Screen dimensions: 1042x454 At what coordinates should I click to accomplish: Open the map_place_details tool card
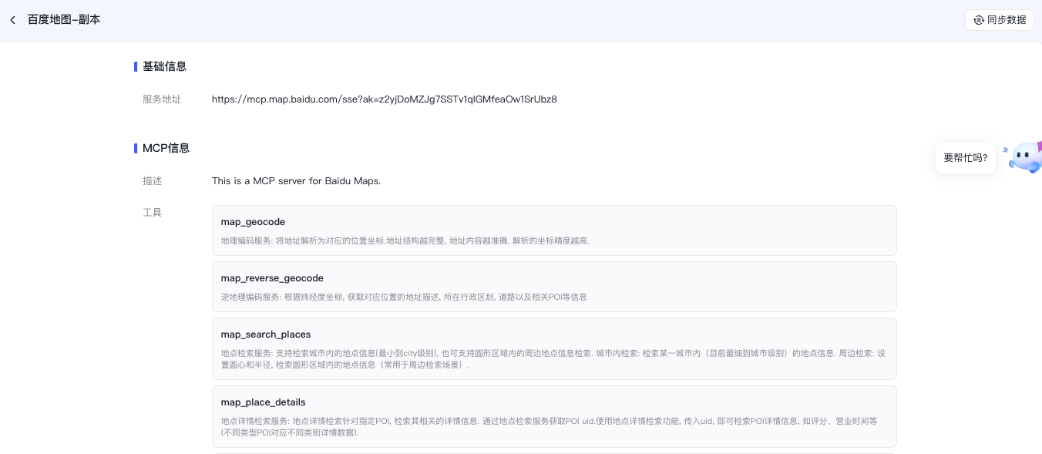coord(554,416)
